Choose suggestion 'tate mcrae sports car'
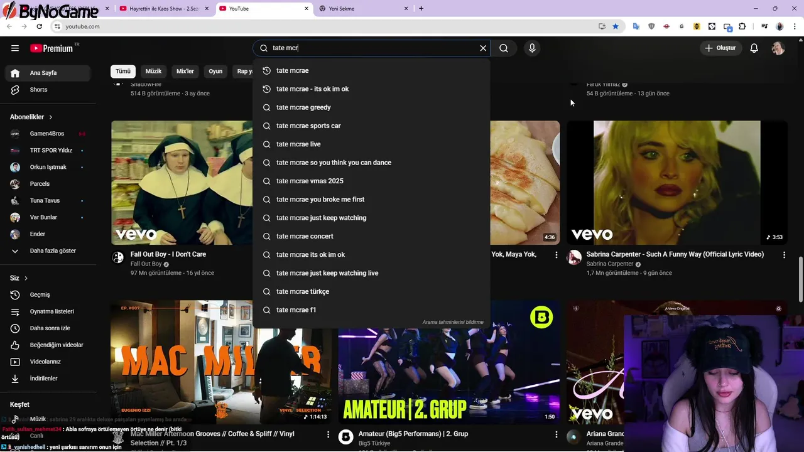This screenshot has height=452, width=804. [x=371, y=126]
